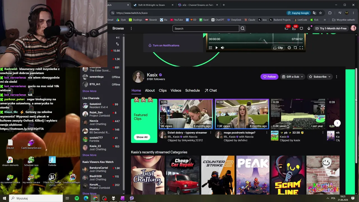The height and width of the screenshot is (202, 359).
Task: Enter fullscreen on the video player
Action: click(x=301, y=48)
